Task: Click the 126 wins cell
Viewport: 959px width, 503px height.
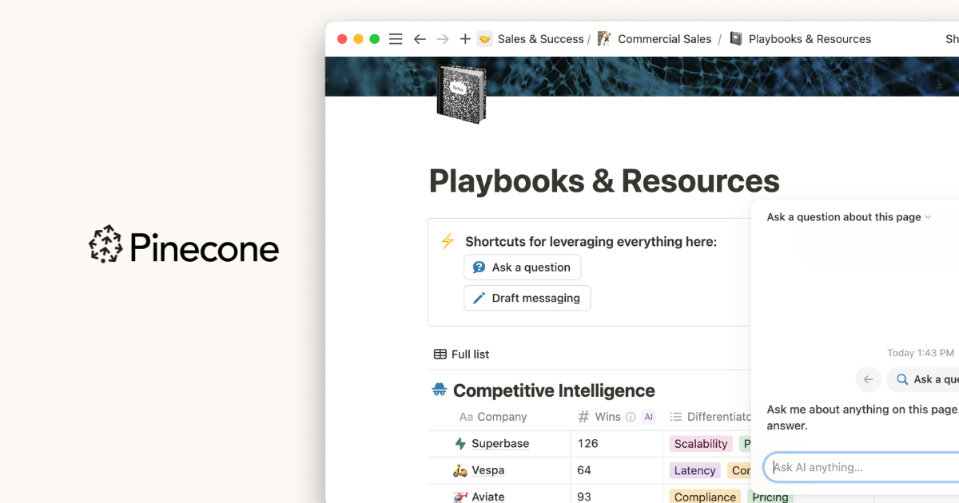Action: click(616, 444)
